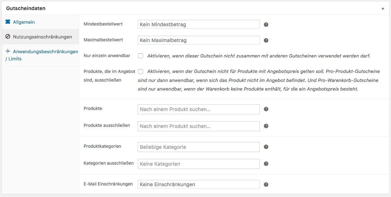Click help icon beside Kategorien ausschließen field

266,164
